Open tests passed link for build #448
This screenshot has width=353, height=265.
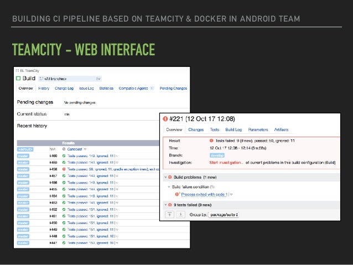pyautogui.click(x=91, y=236)
